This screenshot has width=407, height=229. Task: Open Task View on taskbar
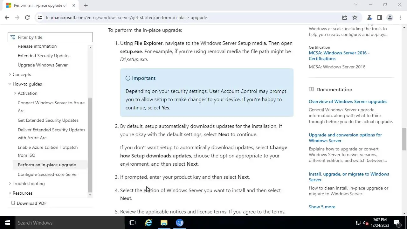click(x=132, y=223)
